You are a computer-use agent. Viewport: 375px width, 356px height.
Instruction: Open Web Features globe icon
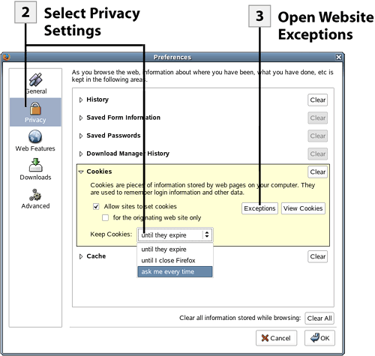pyautogui.click(x=35, y=136)
